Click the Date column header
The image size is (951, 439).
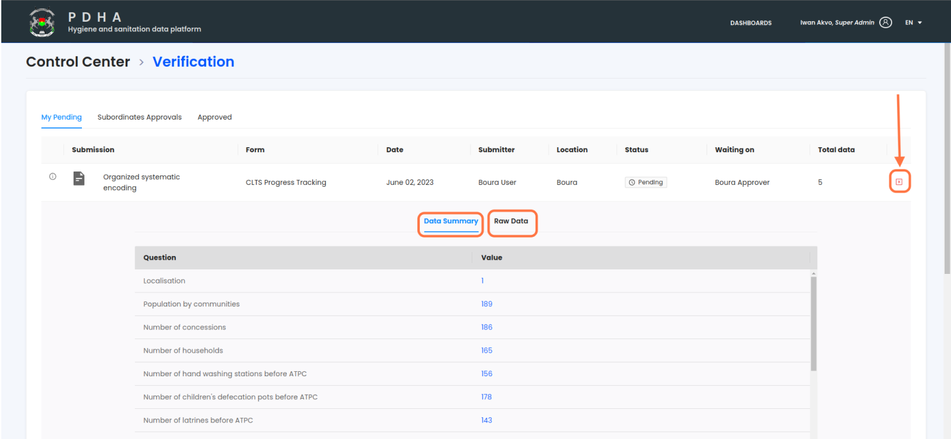point(395,150)
